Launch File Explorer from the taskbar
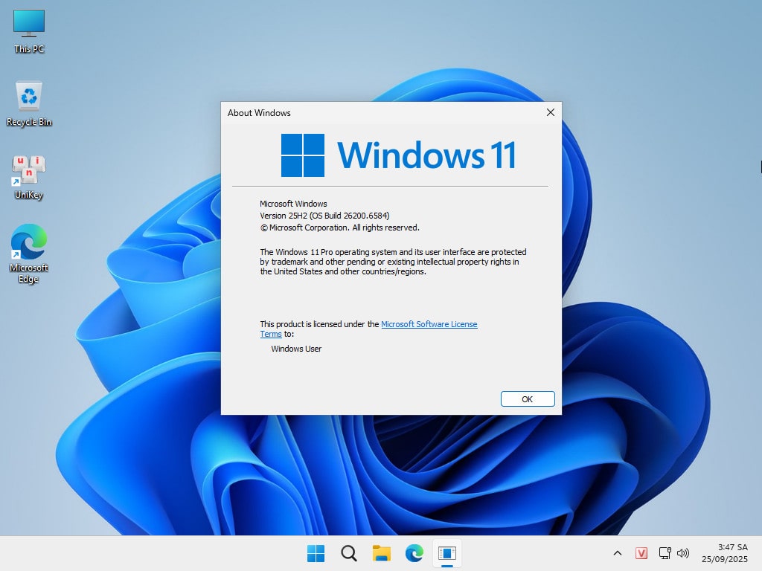 pos(382,553)
